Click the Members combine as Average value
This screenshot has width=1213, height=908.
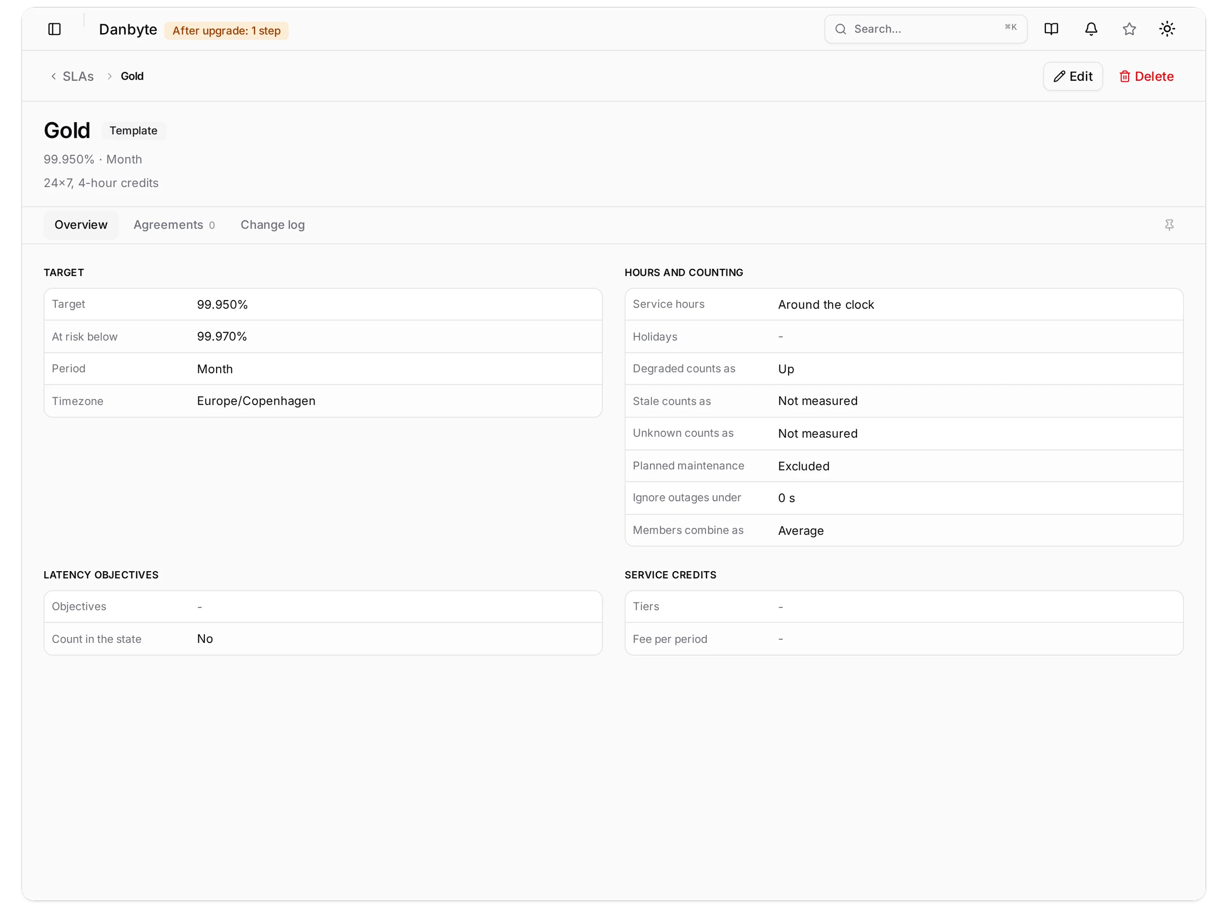pos(800,530)
